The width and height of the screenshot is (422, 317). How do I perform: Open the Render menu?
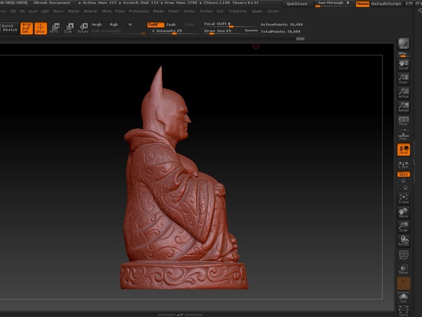point(159,11)
